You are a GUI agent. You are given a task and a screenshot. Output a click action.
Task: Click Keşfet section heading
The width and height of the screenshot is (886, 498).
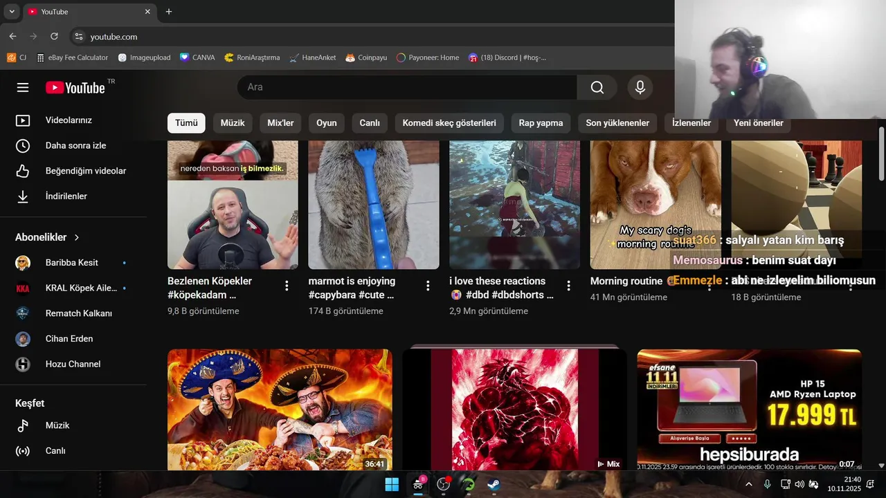[30, 403]
